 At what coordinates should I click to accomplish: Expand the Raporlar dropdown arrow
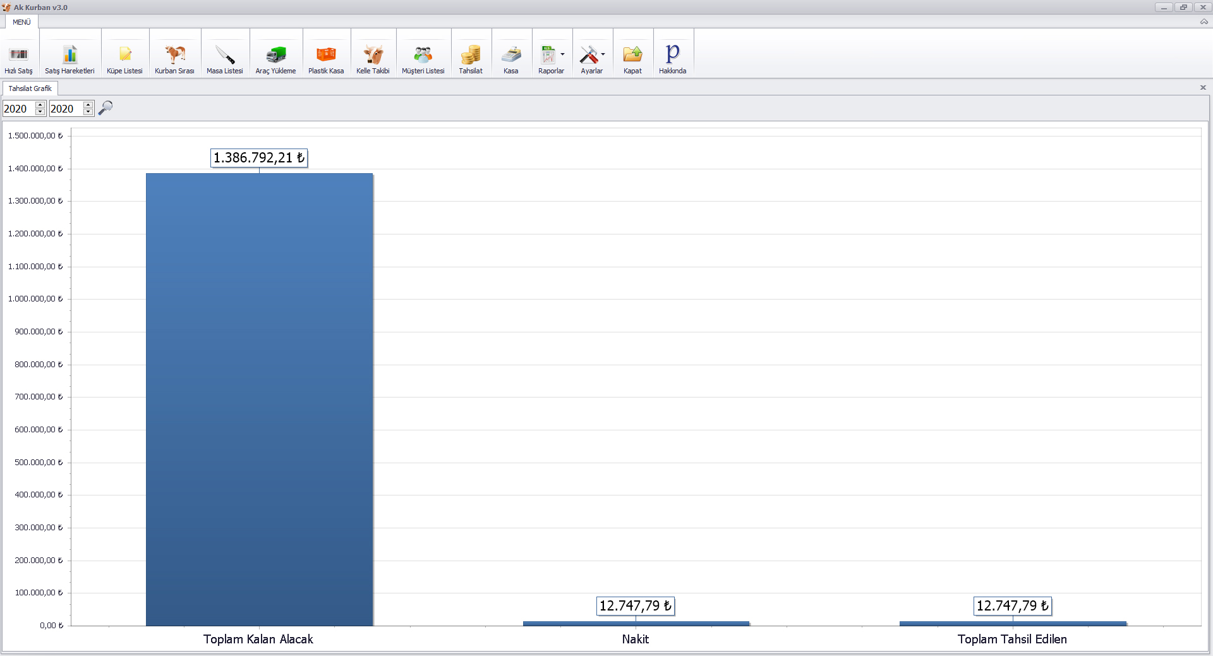tap(562, 54)
